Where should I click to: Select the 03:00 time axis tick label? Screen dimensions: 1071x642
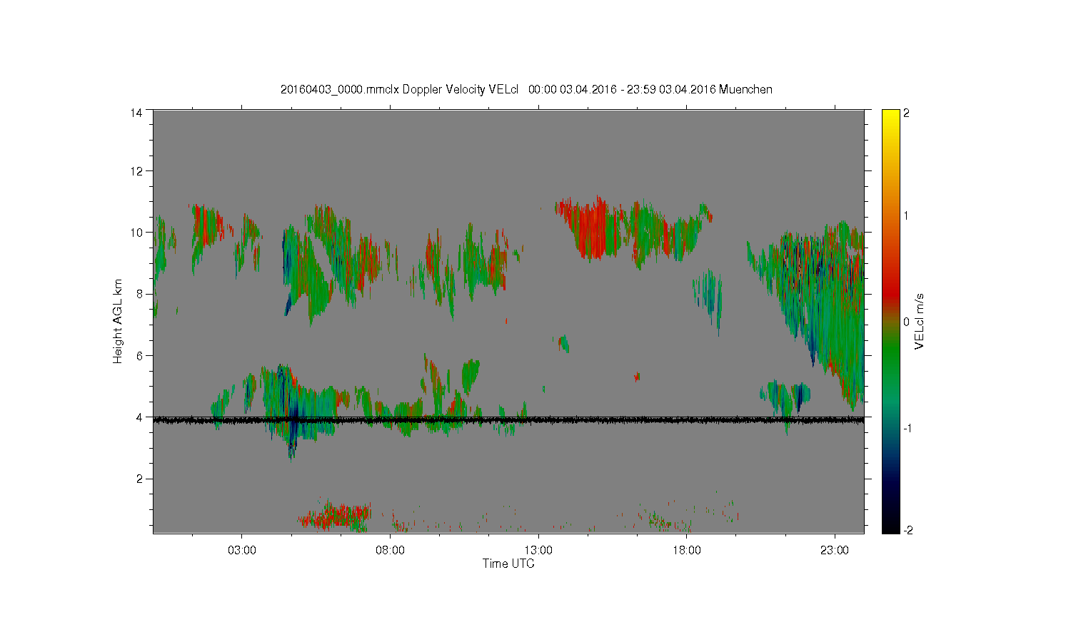click(241, 551)
